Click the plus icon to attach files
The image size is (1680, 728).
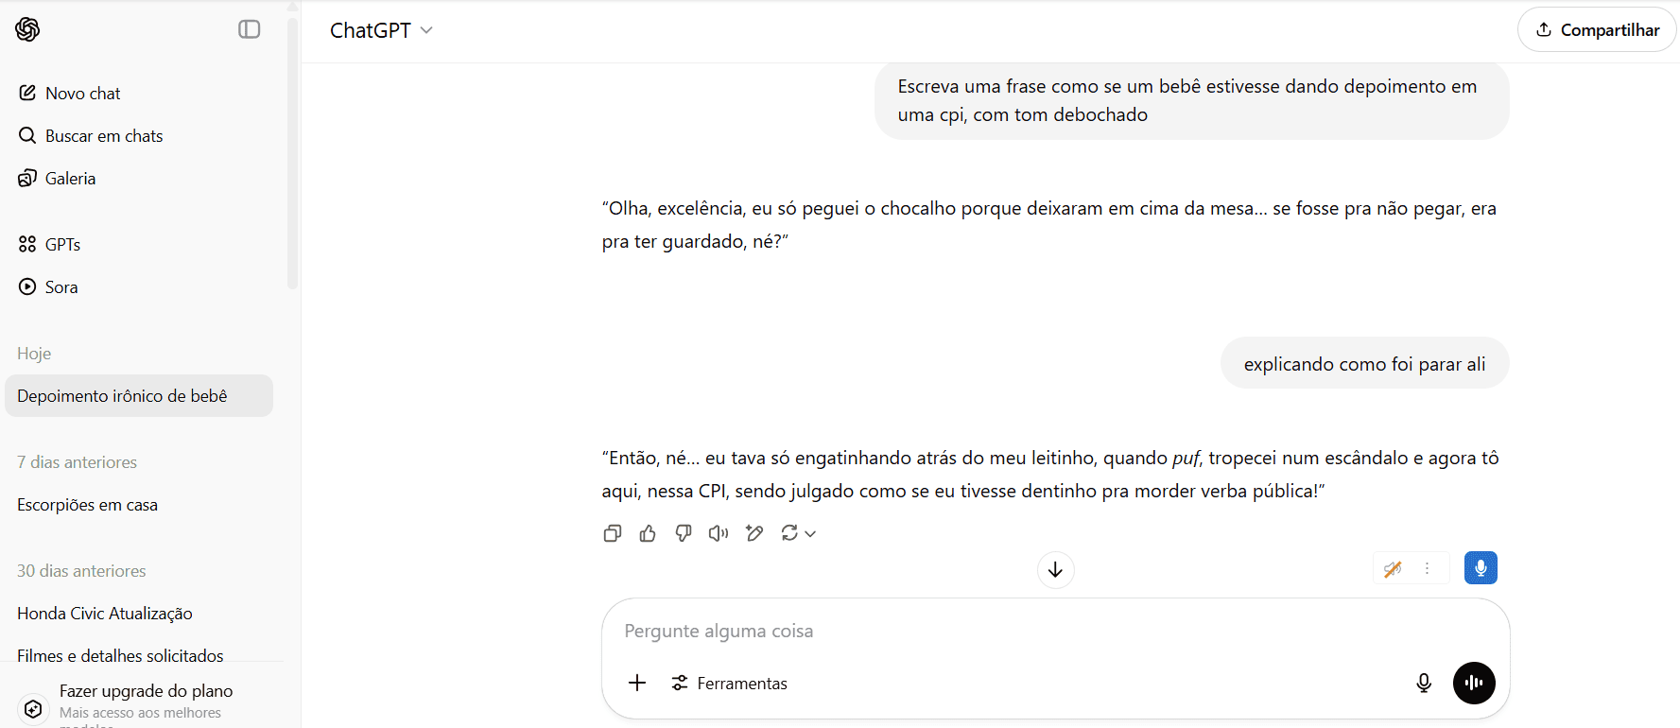point(637,683)
